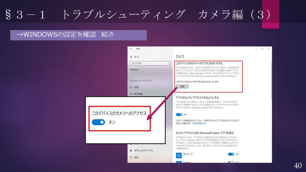306x172 pixels.
Task: Click the back arrow in Settings window
Action: tap(131, 49)
